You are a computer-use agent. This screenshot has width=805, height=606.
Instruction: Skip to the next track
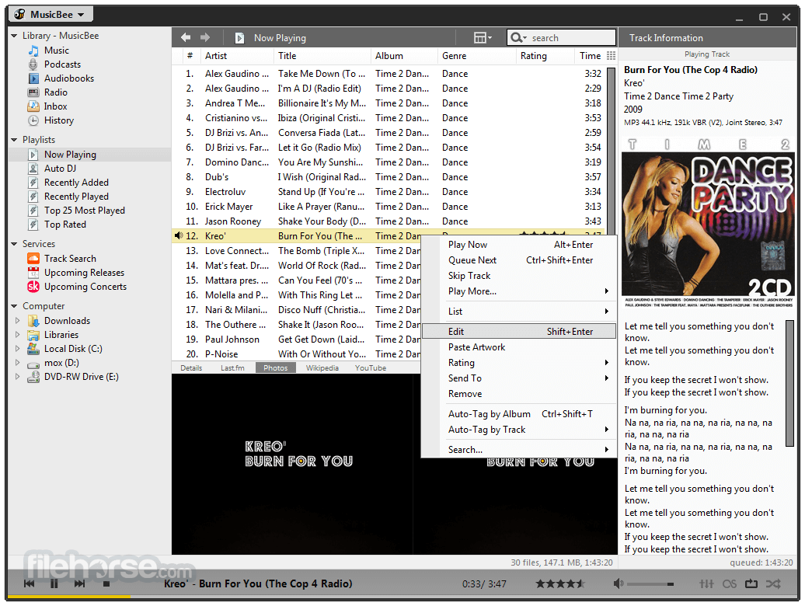pos(79,583)
